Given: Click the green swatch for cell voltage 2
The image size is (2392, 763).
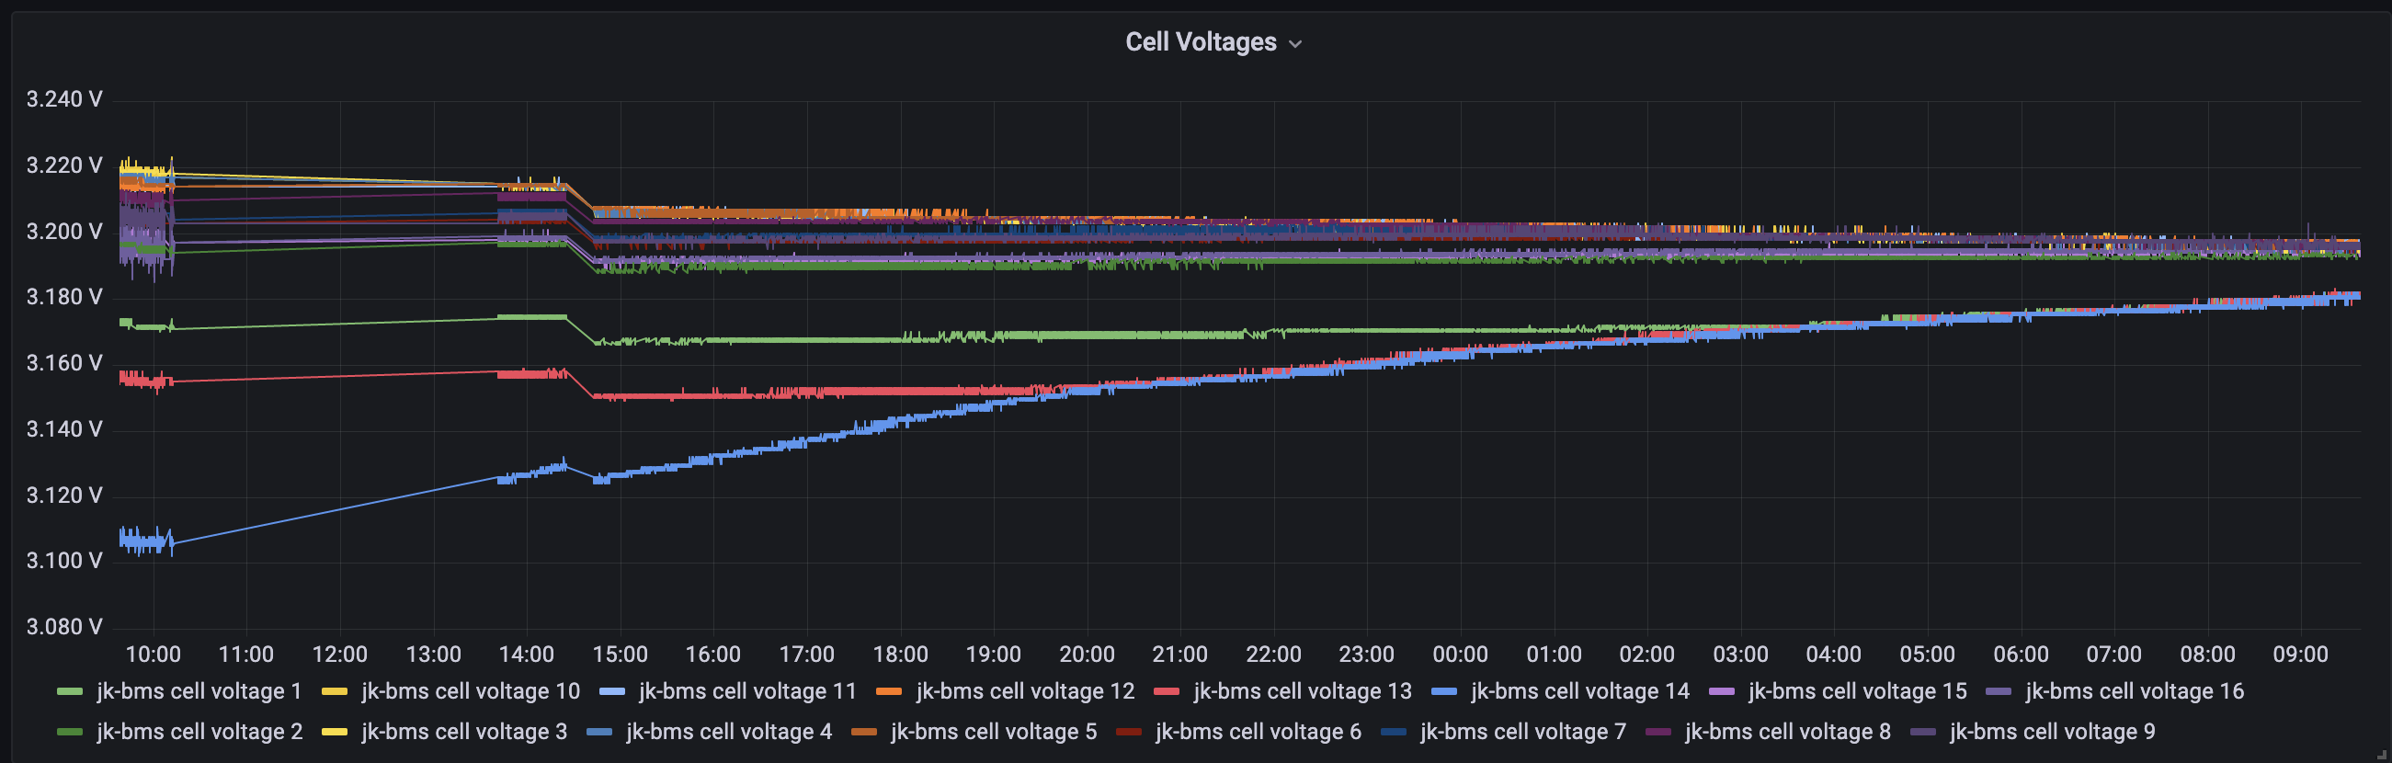Looking at the screenshot, I should 70,733.
